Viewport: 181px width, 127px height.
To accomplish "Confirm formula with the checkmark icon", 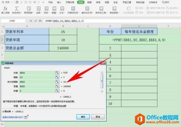I will pos(36,21).
